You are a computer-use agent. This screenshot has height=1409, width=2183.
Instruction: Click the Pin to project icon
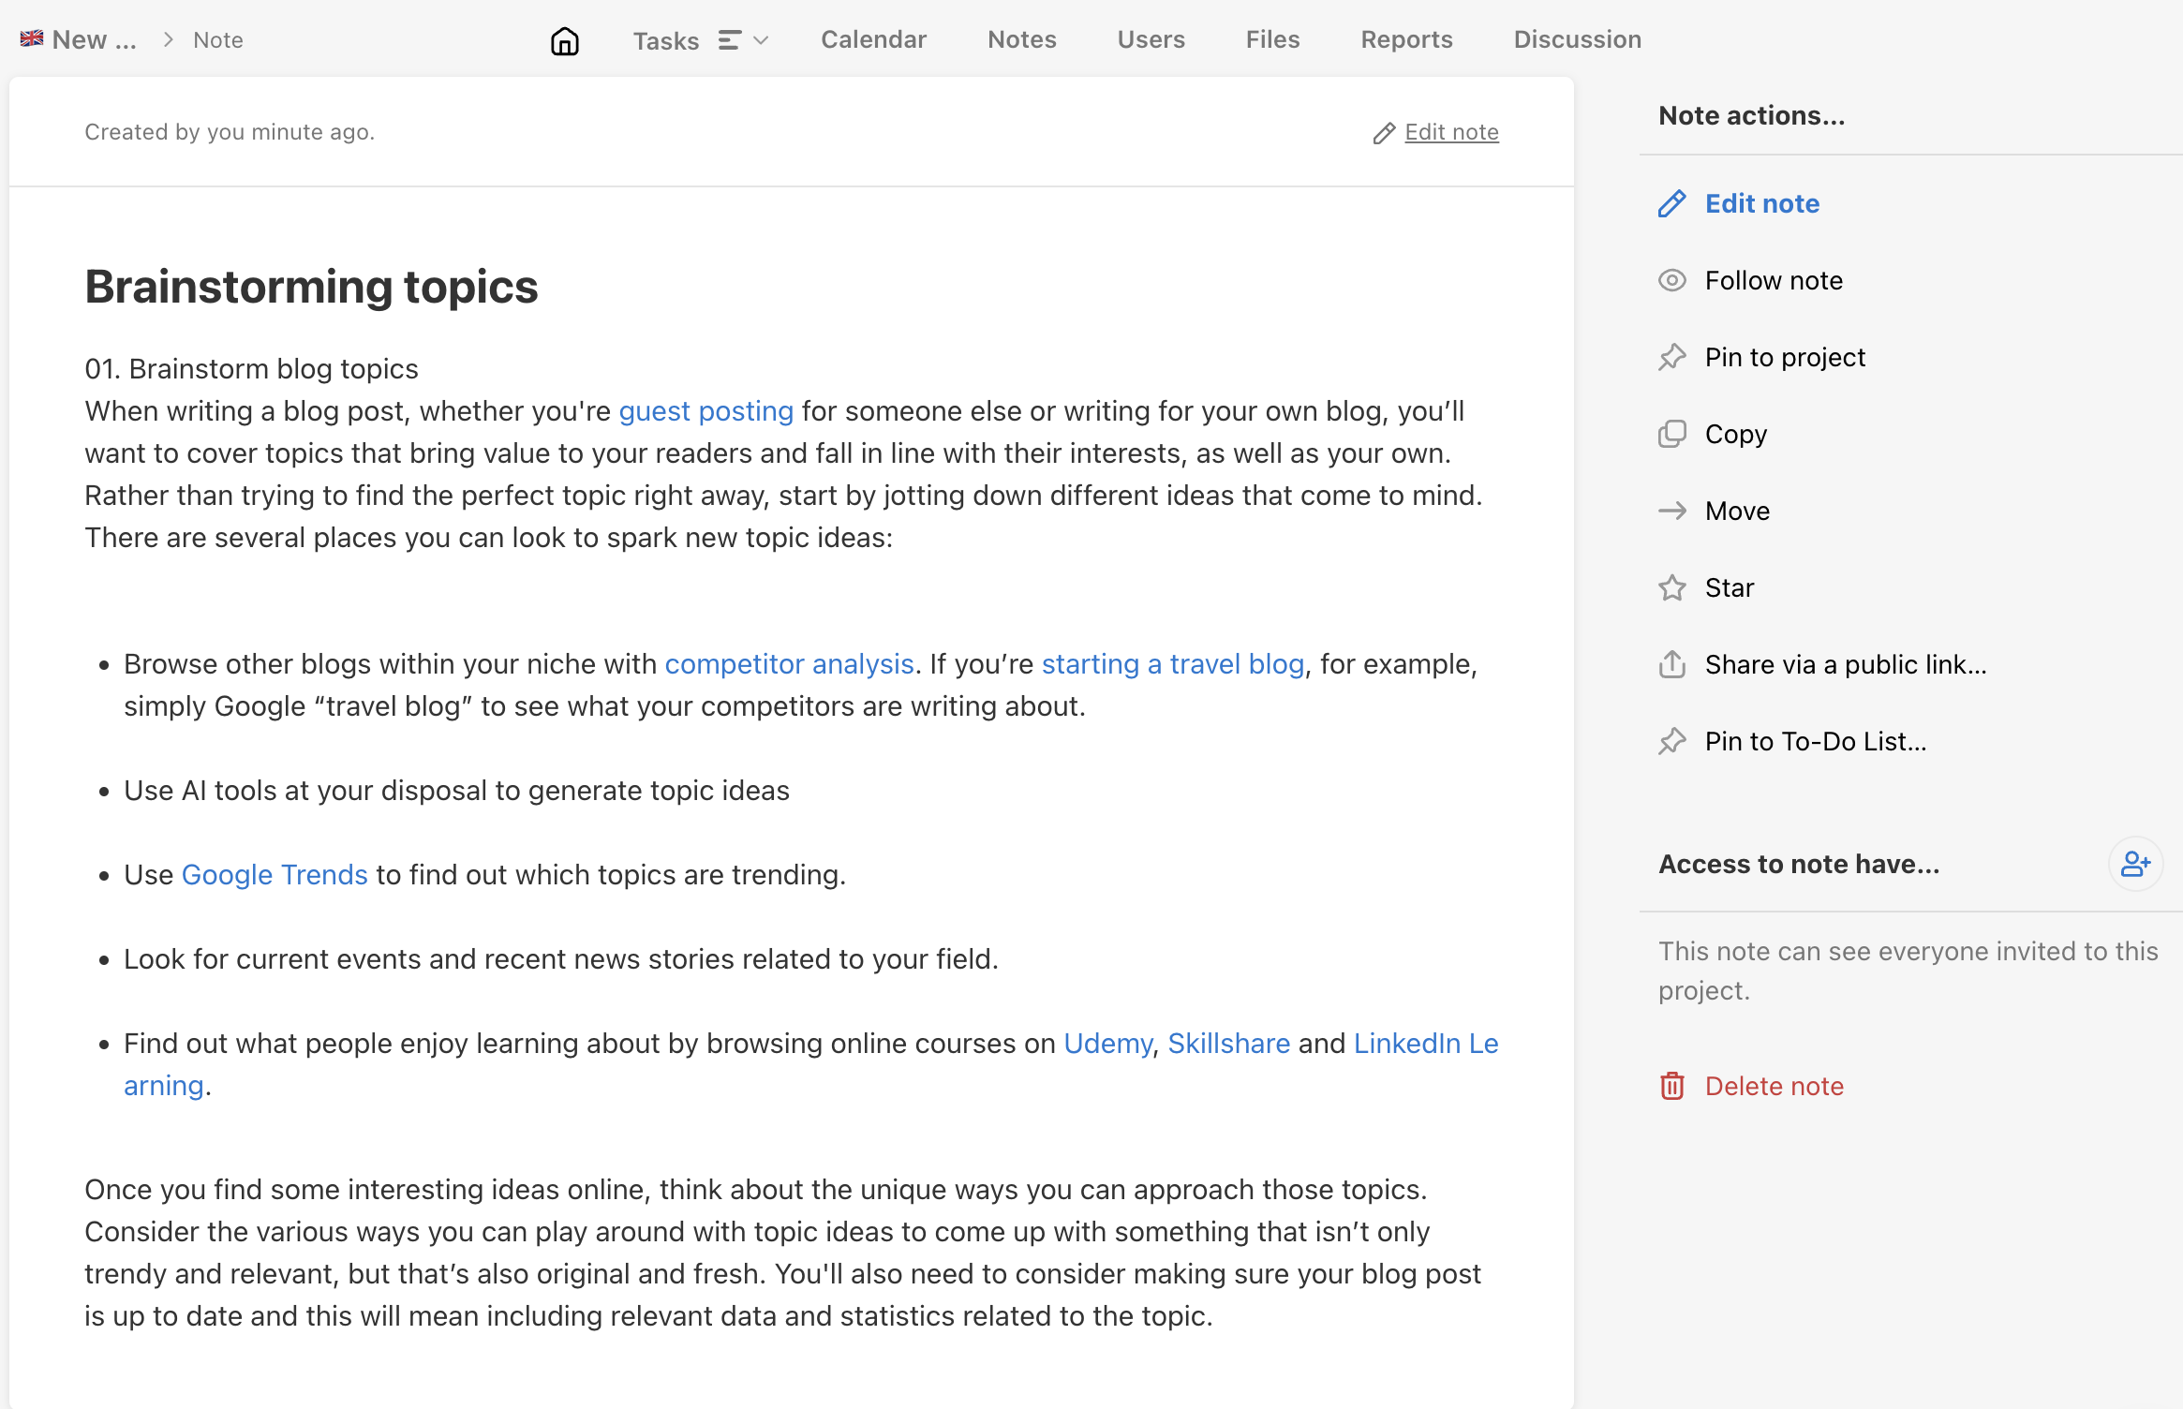[x=1672, y=356]
